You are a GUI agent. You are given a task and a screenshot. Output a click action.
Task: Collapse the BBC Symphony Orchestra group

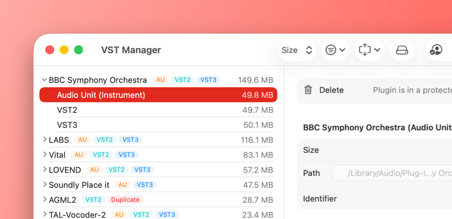click(x=44, y=80)
